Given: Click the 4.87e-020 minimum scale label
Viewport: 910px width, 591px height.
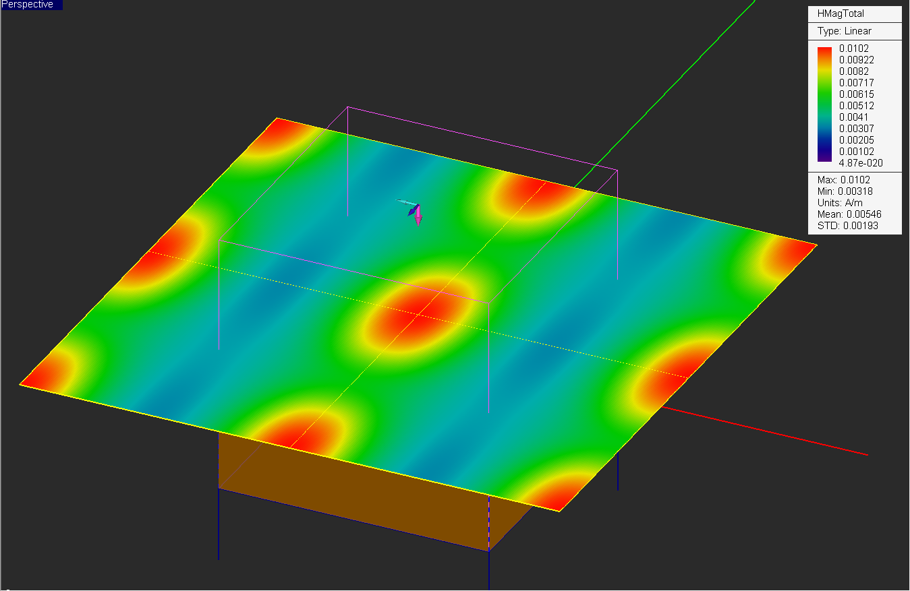Looking at the screenshot, I should click(861, 163).
